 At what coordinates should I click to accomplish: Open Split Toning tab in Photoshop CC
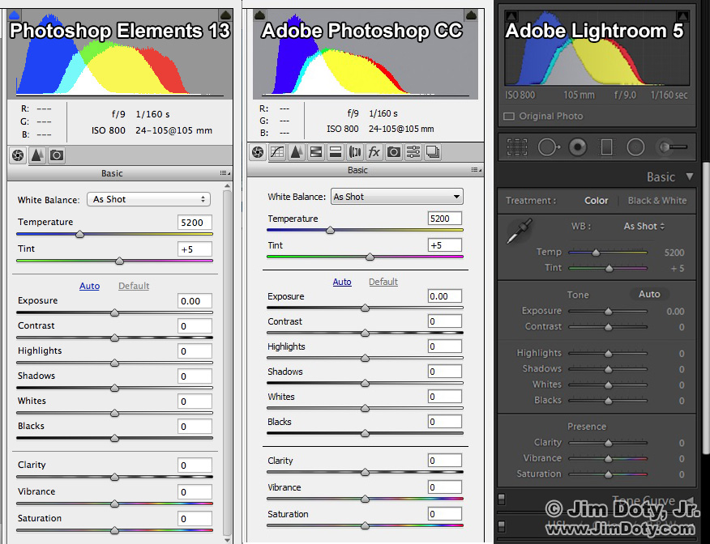pos(336,152)
